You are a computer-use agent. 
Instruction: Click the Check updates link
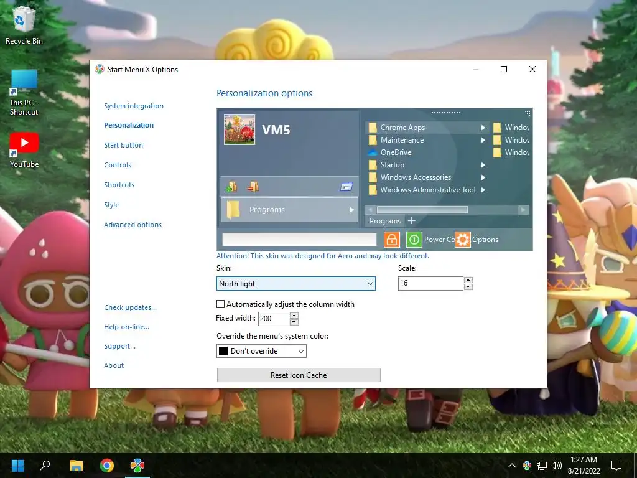click(131, 307)
